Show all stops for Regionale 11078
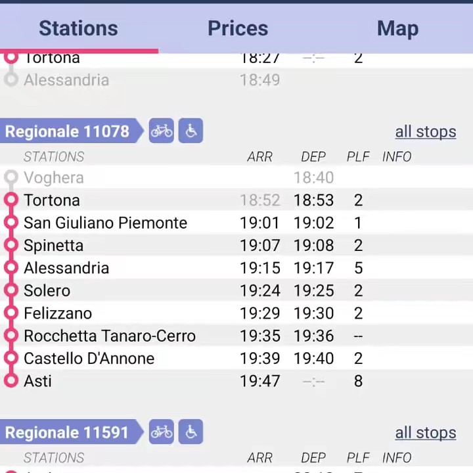This screenshot has height=473, width=473. [425, 131]
